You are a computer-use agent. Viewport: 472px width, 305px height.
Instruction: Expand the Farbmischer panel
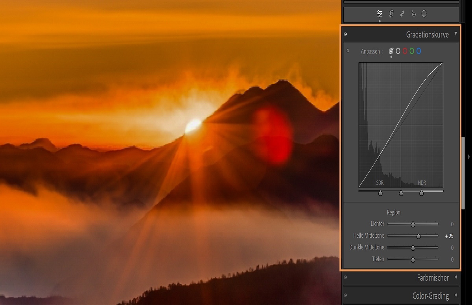[x=456, y=277]
